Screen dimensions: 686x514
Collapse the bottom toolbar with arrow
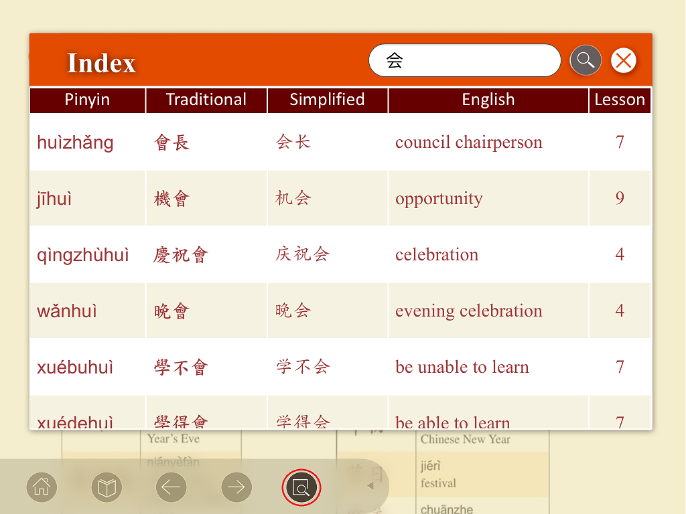click(370, 487)
